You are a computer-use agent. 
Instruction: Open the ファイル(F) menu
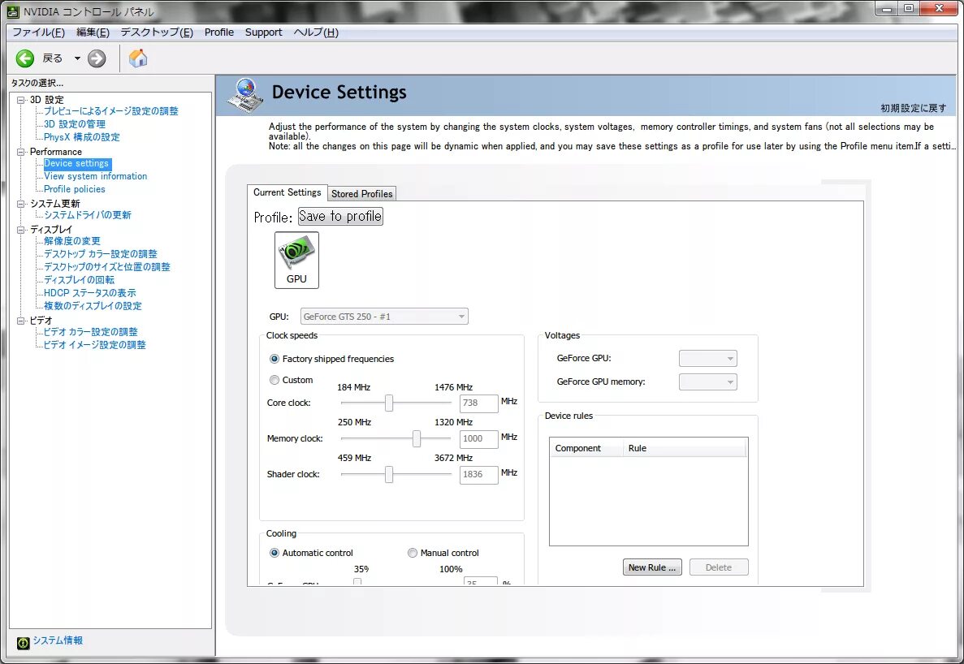coord(39,32)
